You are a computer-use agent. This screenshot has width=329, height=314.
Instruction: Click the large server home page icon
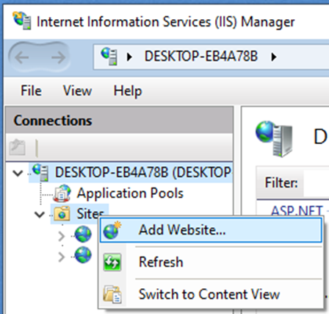tap(274, 139)
